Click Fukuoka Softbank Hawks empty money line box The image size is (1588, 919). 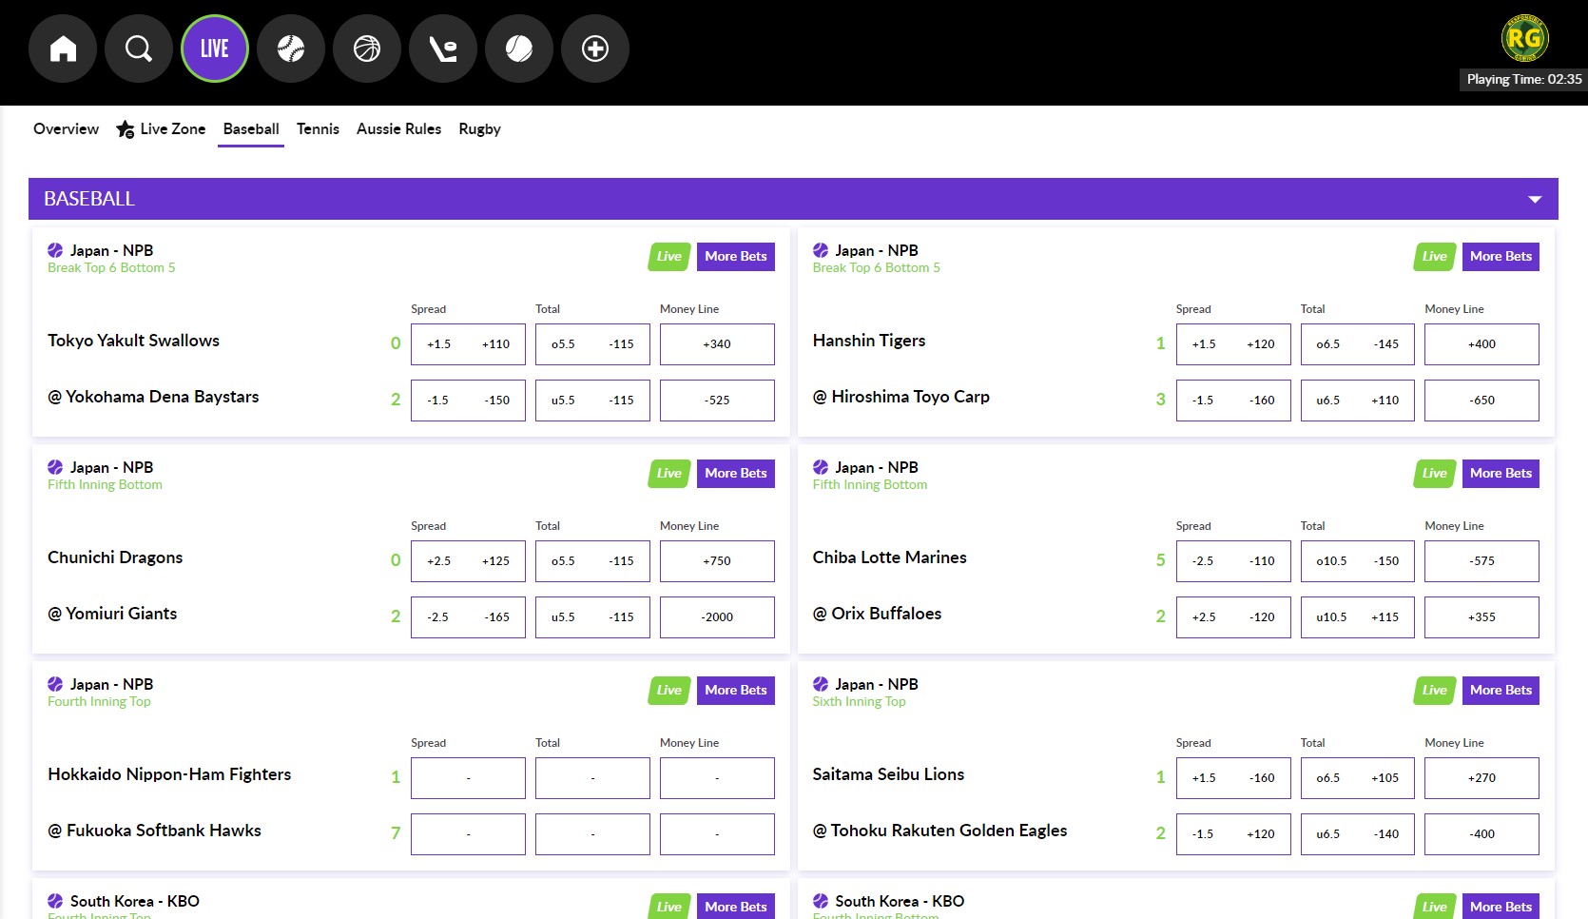(x=717, y=834)
